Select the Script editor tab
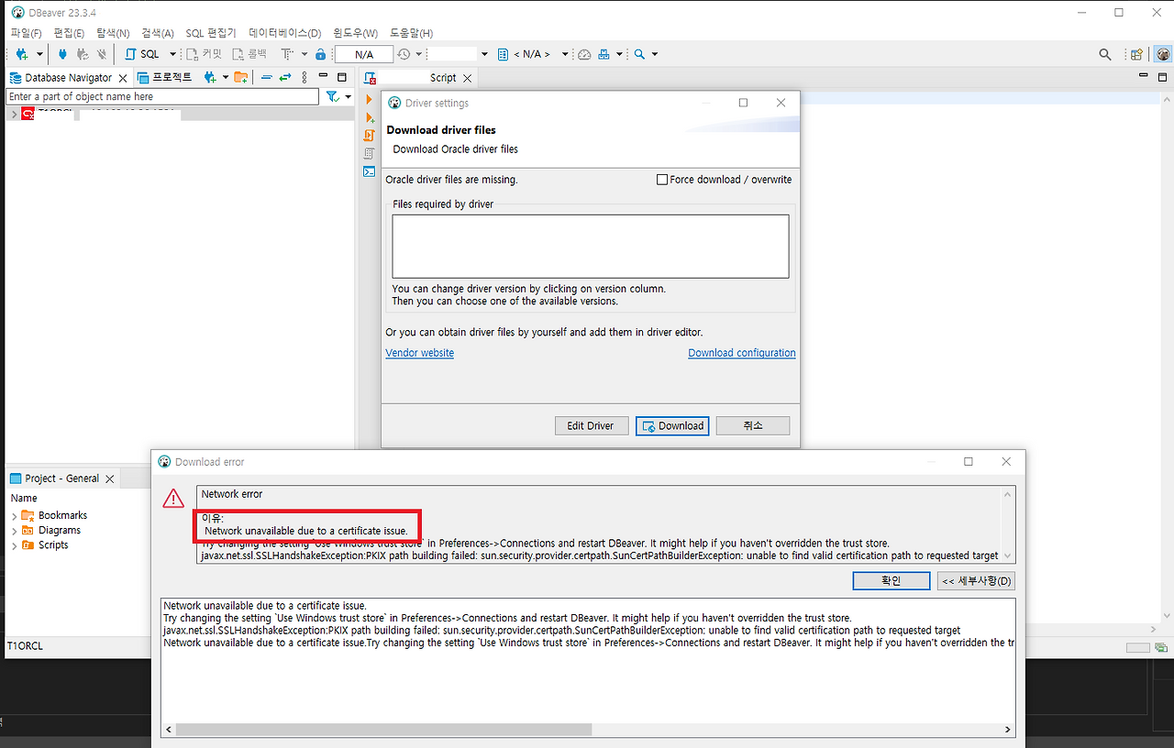Image resolution: width=1174 pixels, height=748 pixels. 419,78
